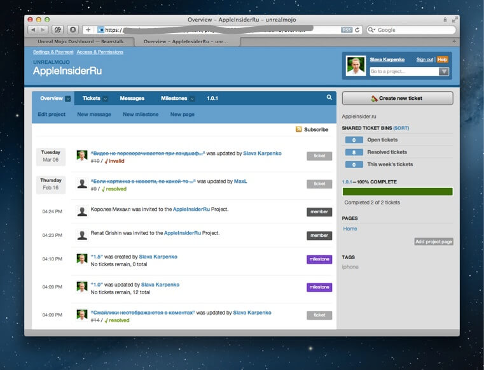Click New message link
The height and width of the screenshot is (370, 484).
tap(94, 115)
